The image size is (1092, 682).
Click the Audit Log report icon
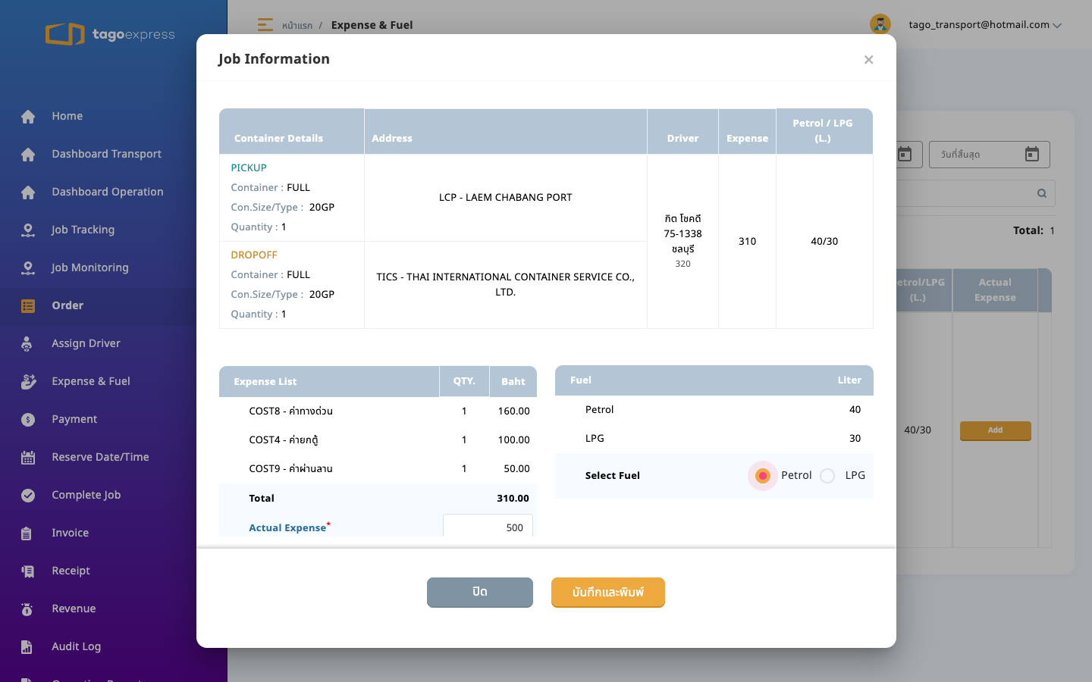pos(27,646)
